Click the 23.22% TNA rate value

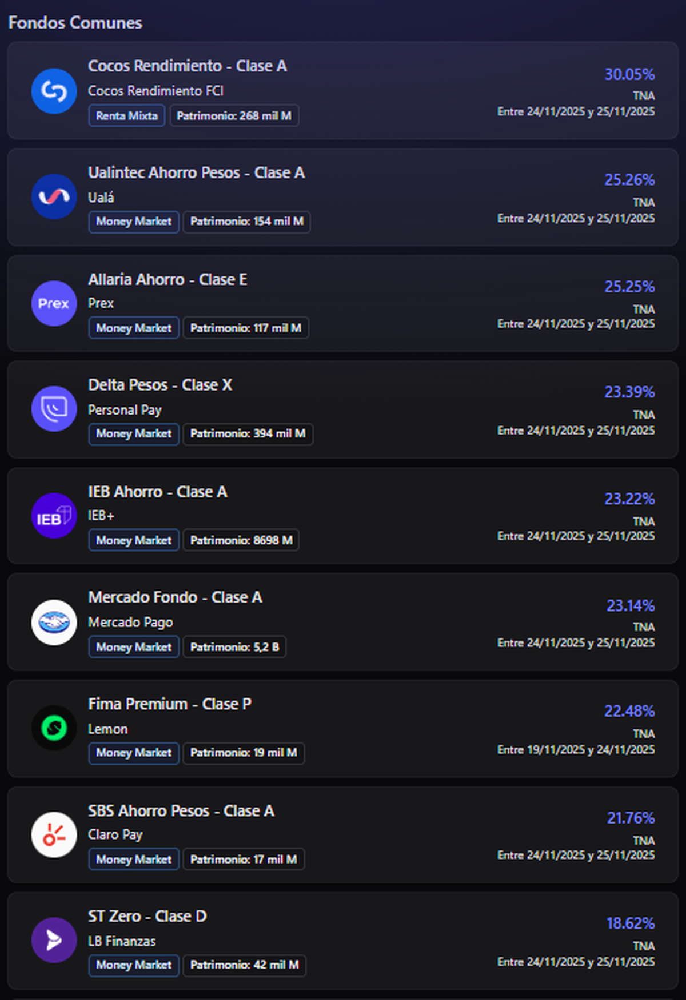(x=629, y=499)
